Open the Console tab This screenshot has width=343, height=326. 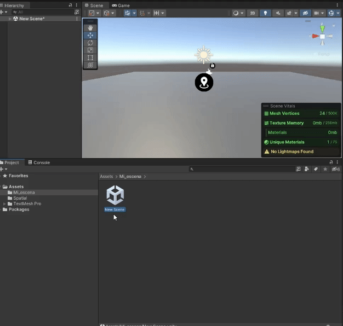coord(39,162)
